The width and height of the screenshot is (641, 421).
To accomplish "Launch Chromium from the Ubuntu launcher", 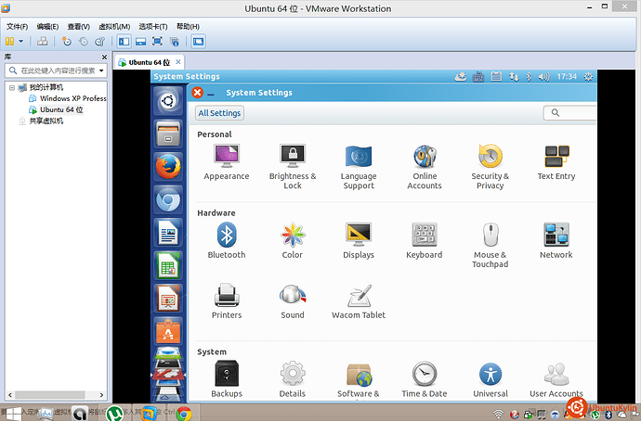I will (x=168, y=199).
